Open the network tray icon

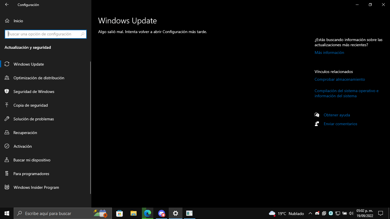(338, 213)
